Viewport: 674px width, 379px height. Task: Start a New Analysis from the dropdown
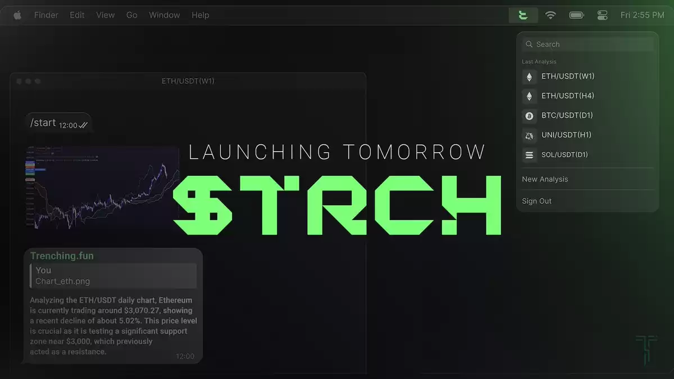tap(545, 179)
